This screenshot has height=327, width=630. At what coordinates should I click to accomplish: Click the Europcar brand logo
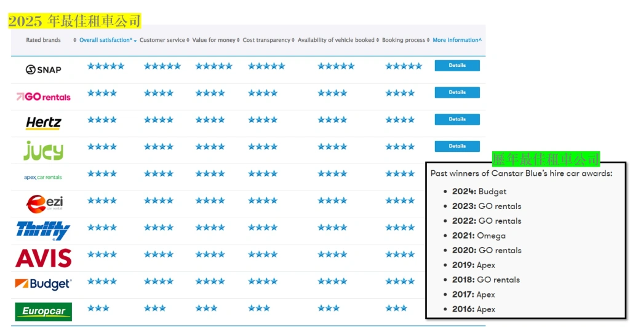[44, 312]
